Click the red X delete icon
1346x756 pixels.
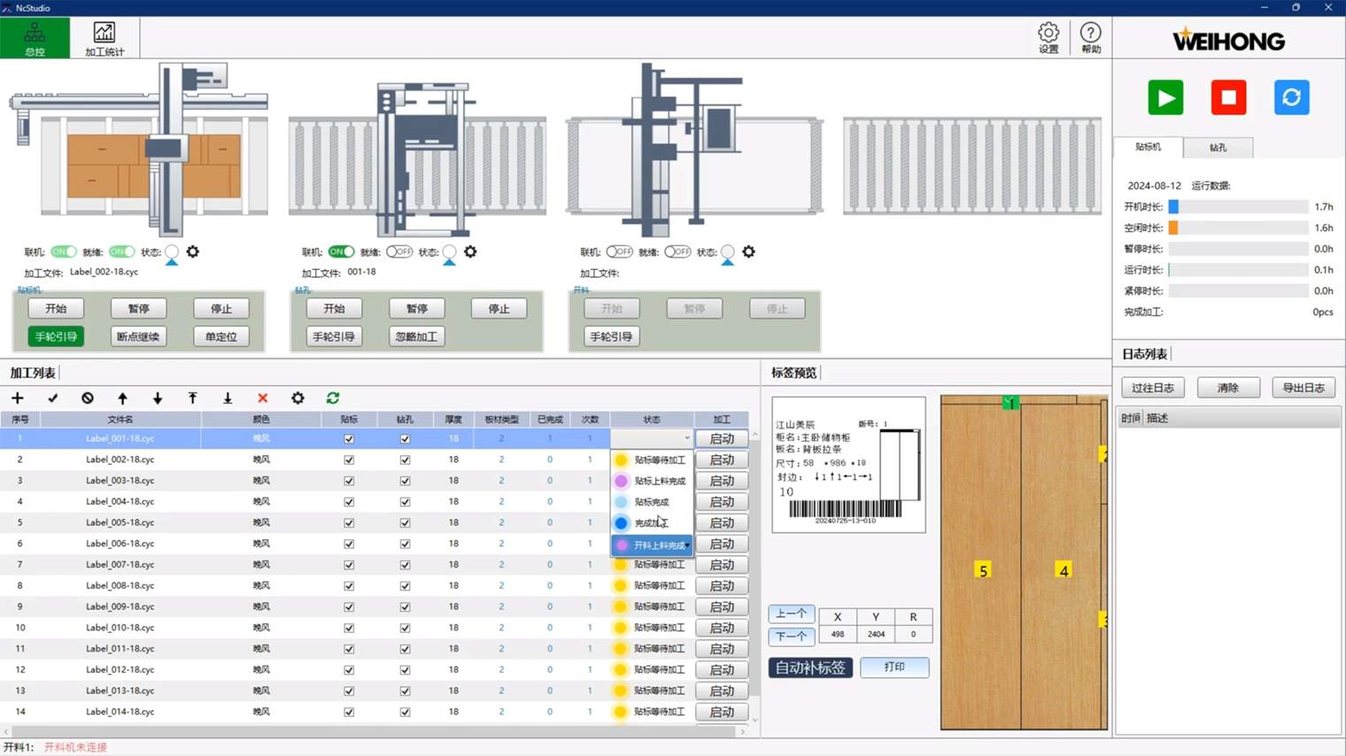point(262,398)
